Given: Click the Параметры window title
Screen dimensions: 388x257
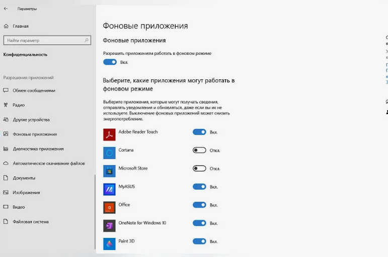Looking at the screenshot, I should point(27,9).
